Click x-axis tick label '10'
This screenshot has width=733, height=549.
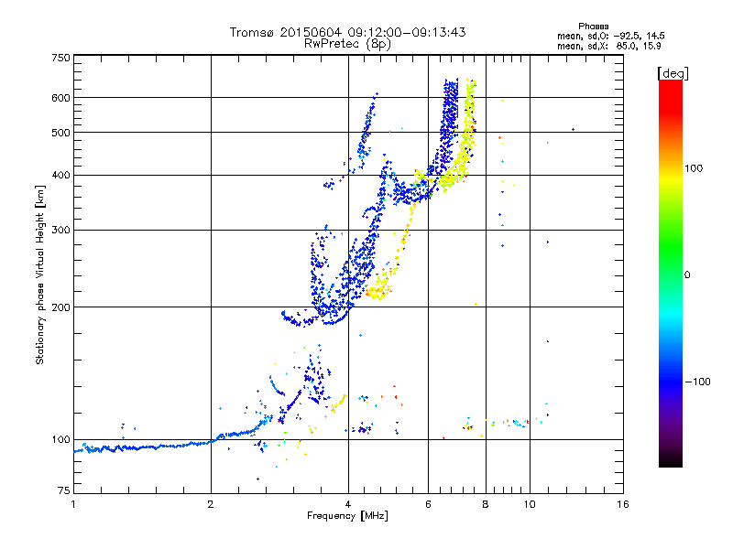click(x=530, y=504)
